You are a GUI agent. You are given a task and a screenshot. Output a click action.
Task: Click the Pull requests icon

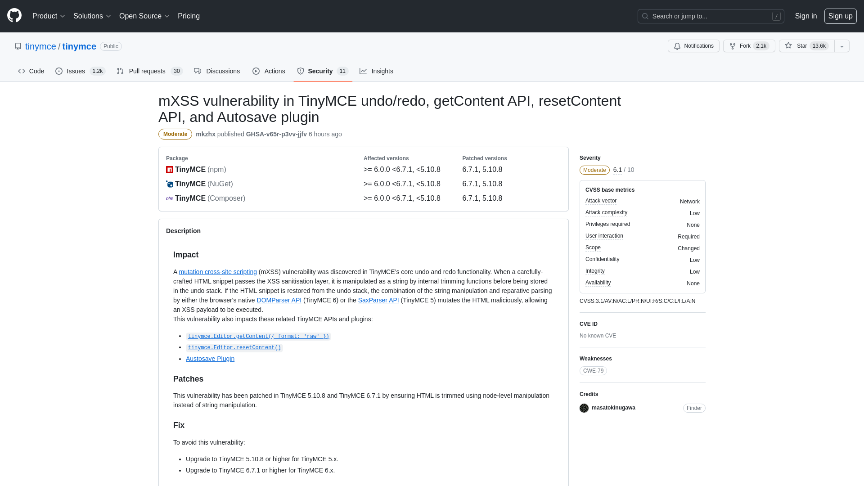(120, 71)
